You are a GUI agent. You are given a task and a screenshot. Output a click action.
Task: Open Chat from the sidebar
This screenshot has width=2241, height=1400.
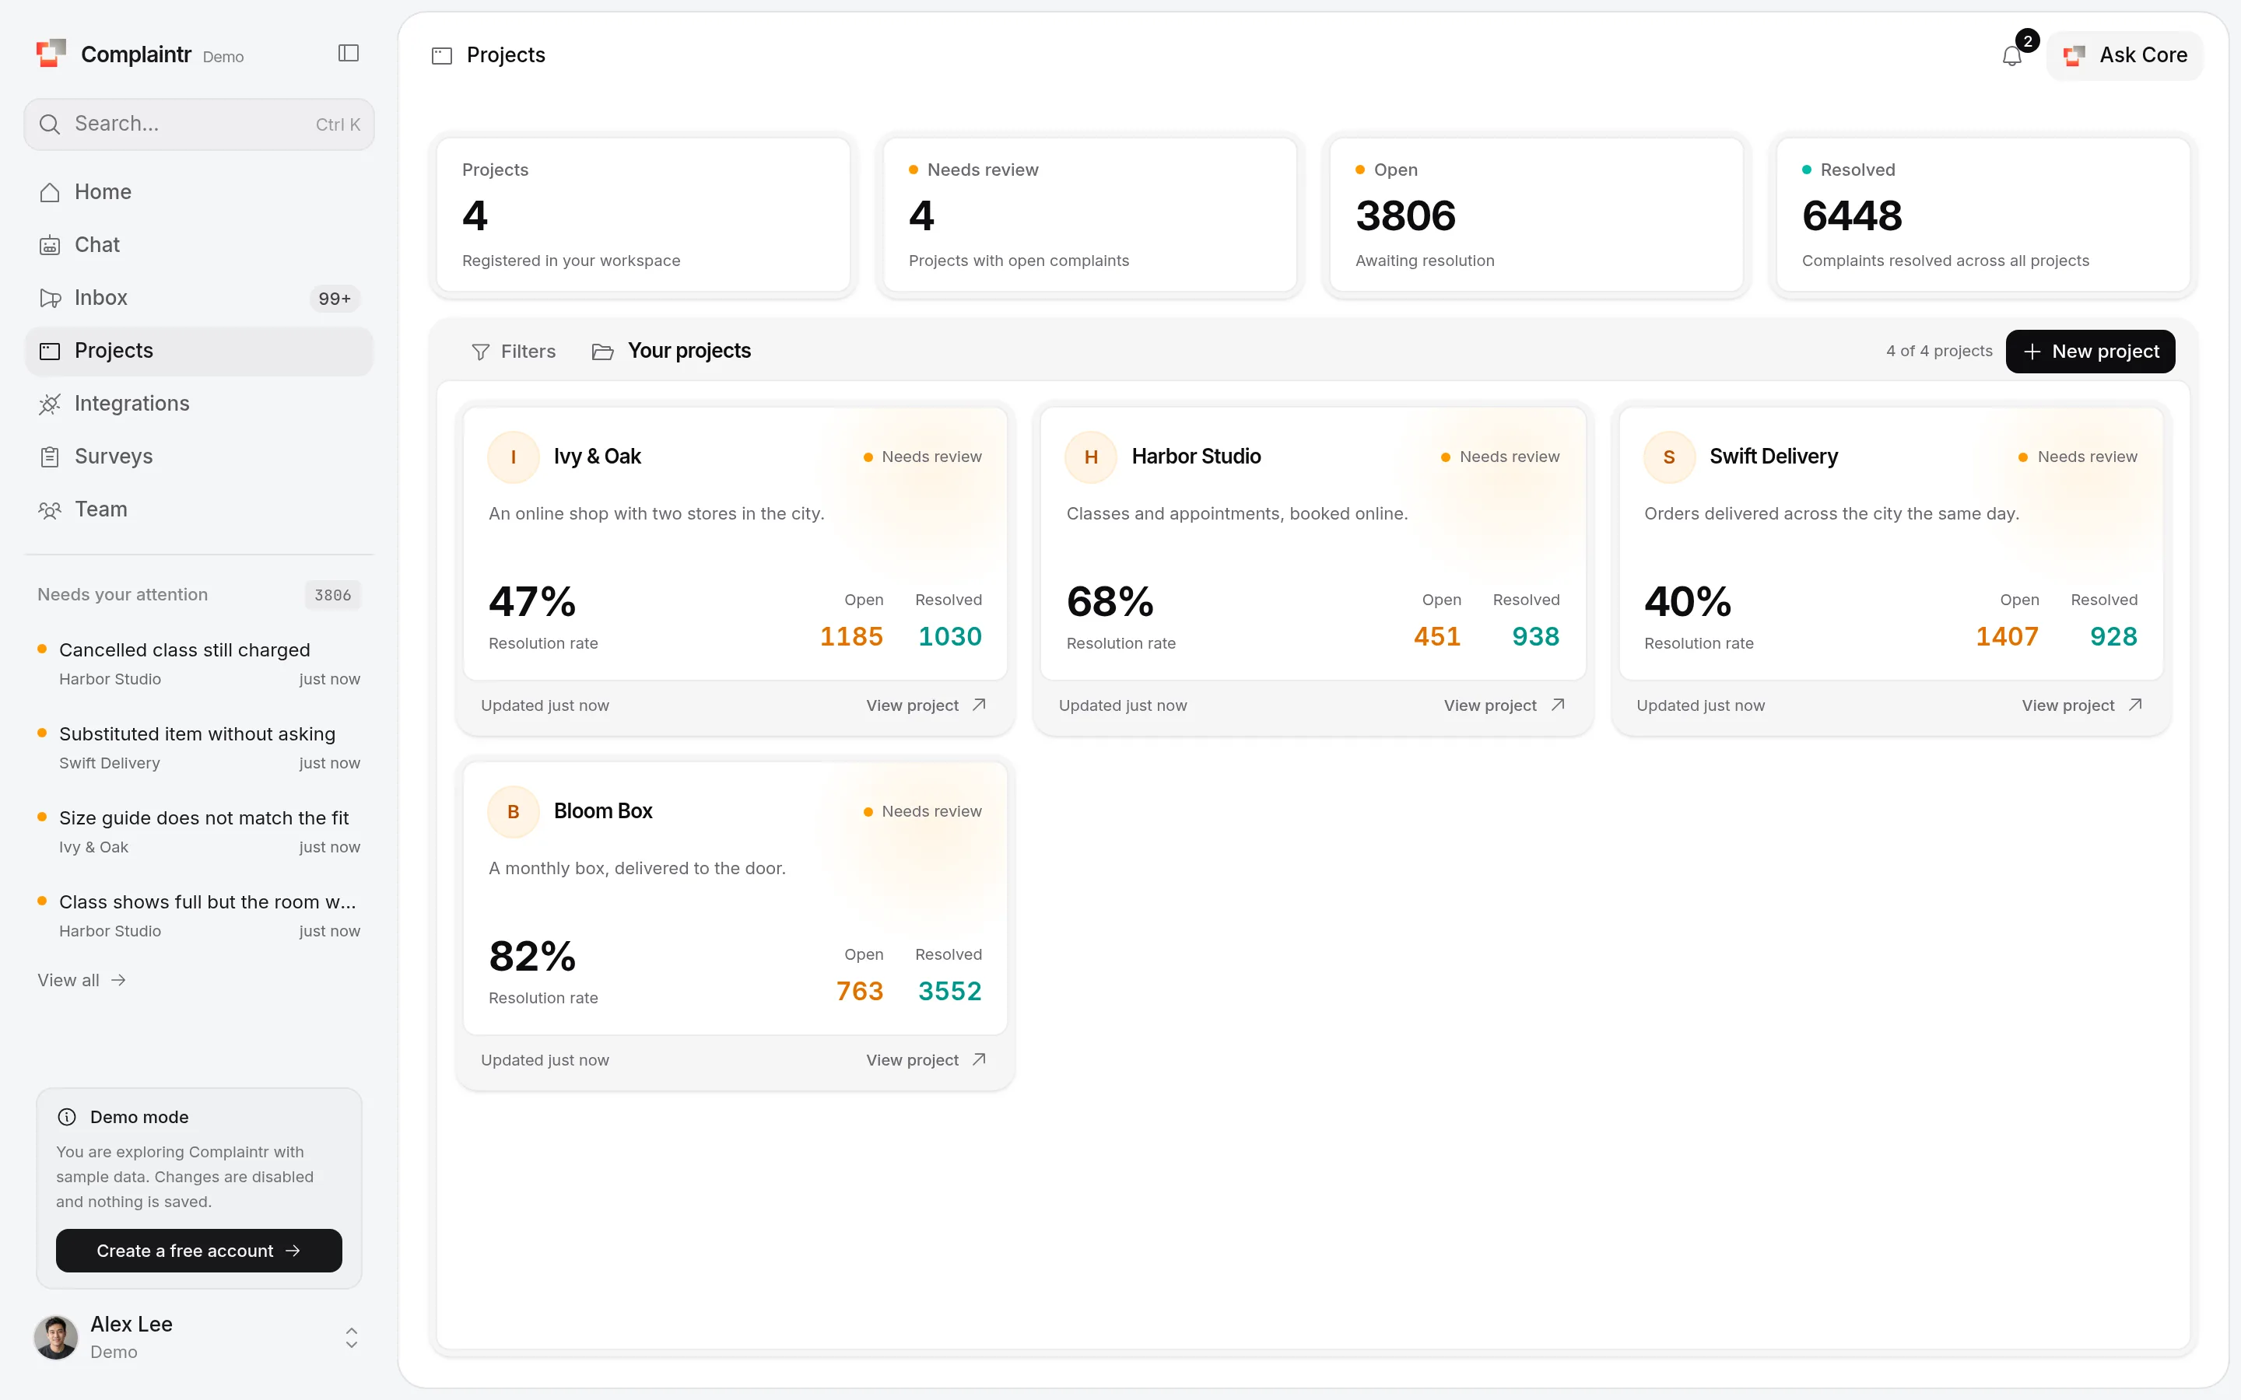(198, 244)
